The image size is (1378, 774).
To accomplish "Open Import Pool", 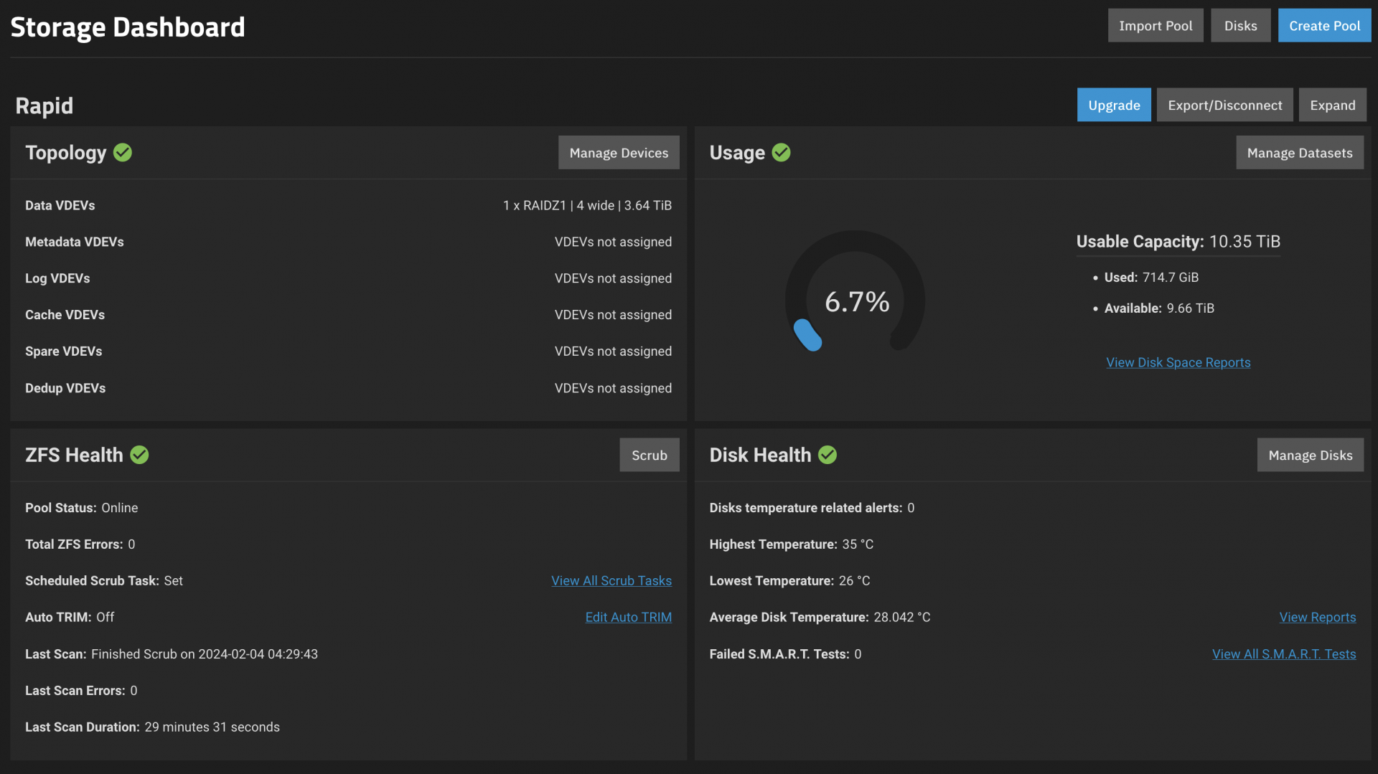I will pyautogui.click(x=1155, y=26).
